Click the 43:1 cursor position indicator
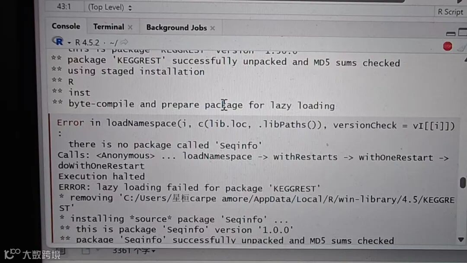 64,6
